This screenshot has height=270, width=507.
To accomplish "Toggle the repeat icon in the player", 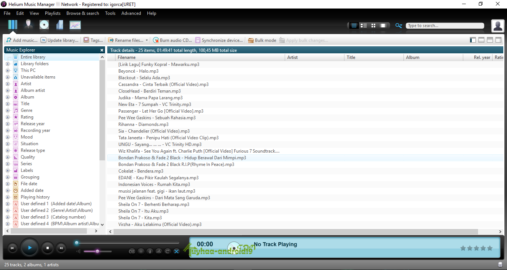I will click(x=167, y=251).
